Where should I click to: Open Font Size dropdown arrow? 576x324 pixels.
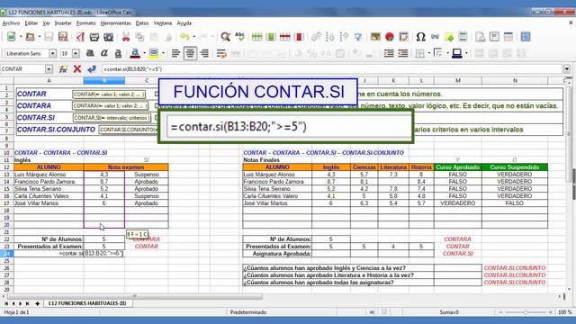[x=76, y=54]
